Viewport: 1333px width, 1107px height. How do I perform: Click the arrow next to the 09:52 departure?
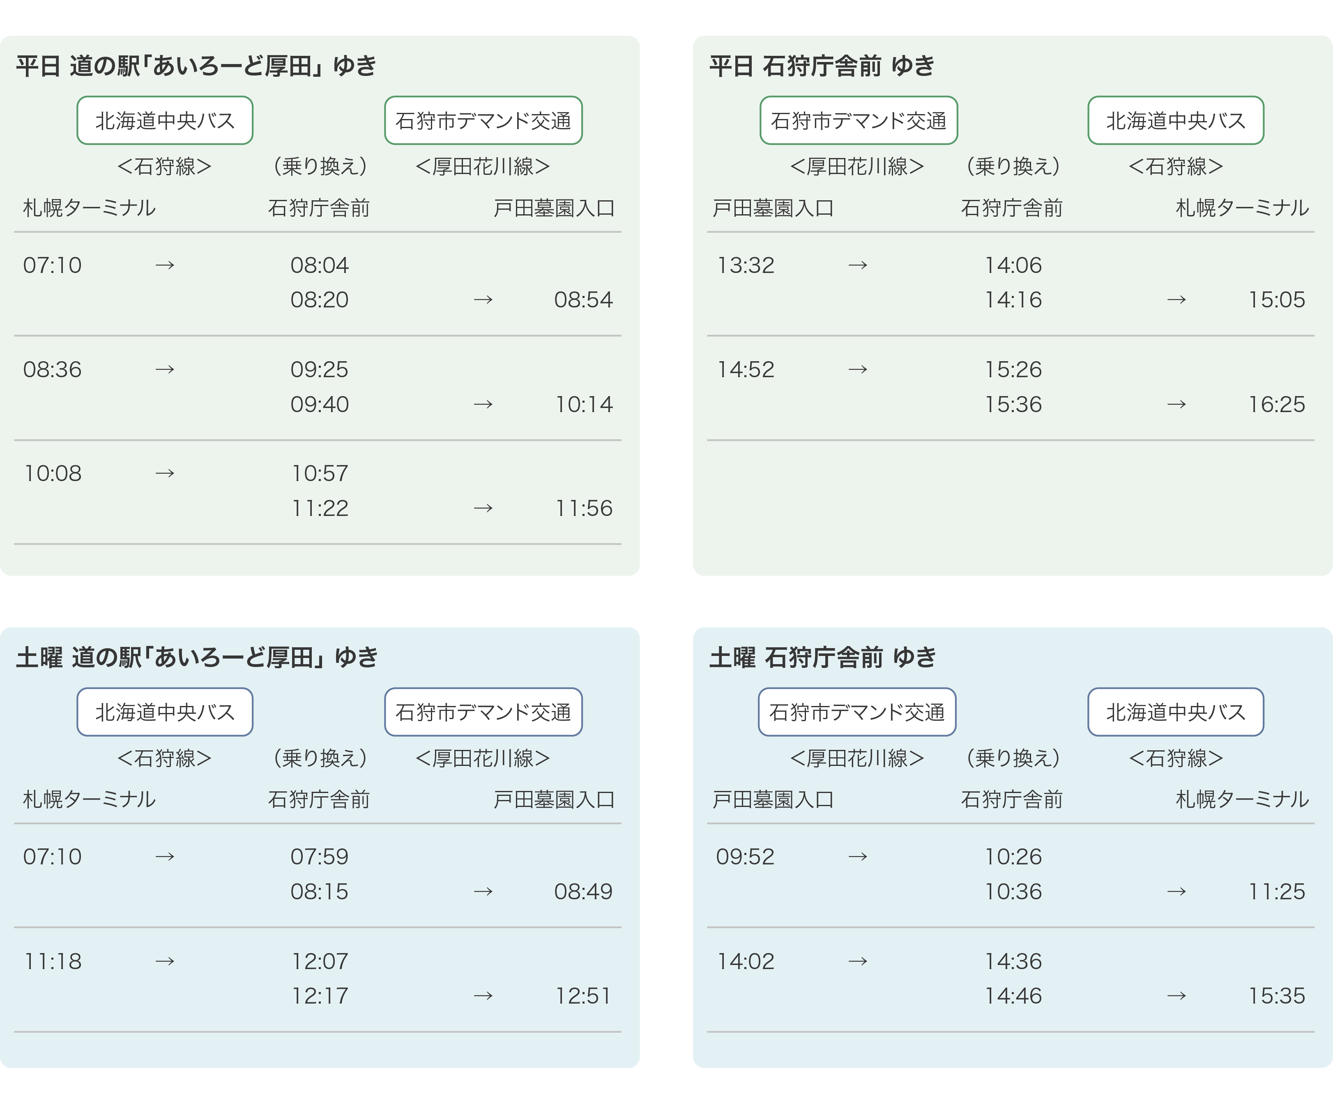click(x=858, y=857)
